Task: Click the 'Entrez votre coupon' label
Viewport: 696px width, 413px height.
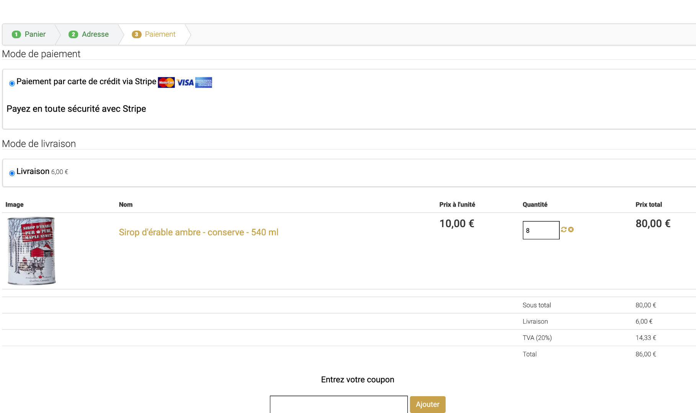Action: tap(358, 380)
